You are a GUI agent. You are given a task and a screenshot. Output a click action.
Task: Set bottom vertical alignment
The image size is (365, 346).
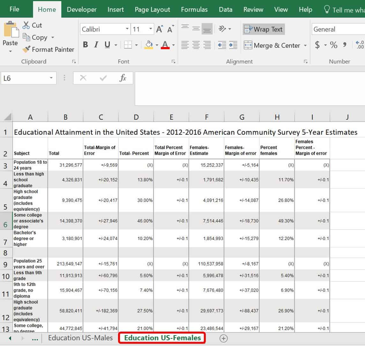click(207, 29)
